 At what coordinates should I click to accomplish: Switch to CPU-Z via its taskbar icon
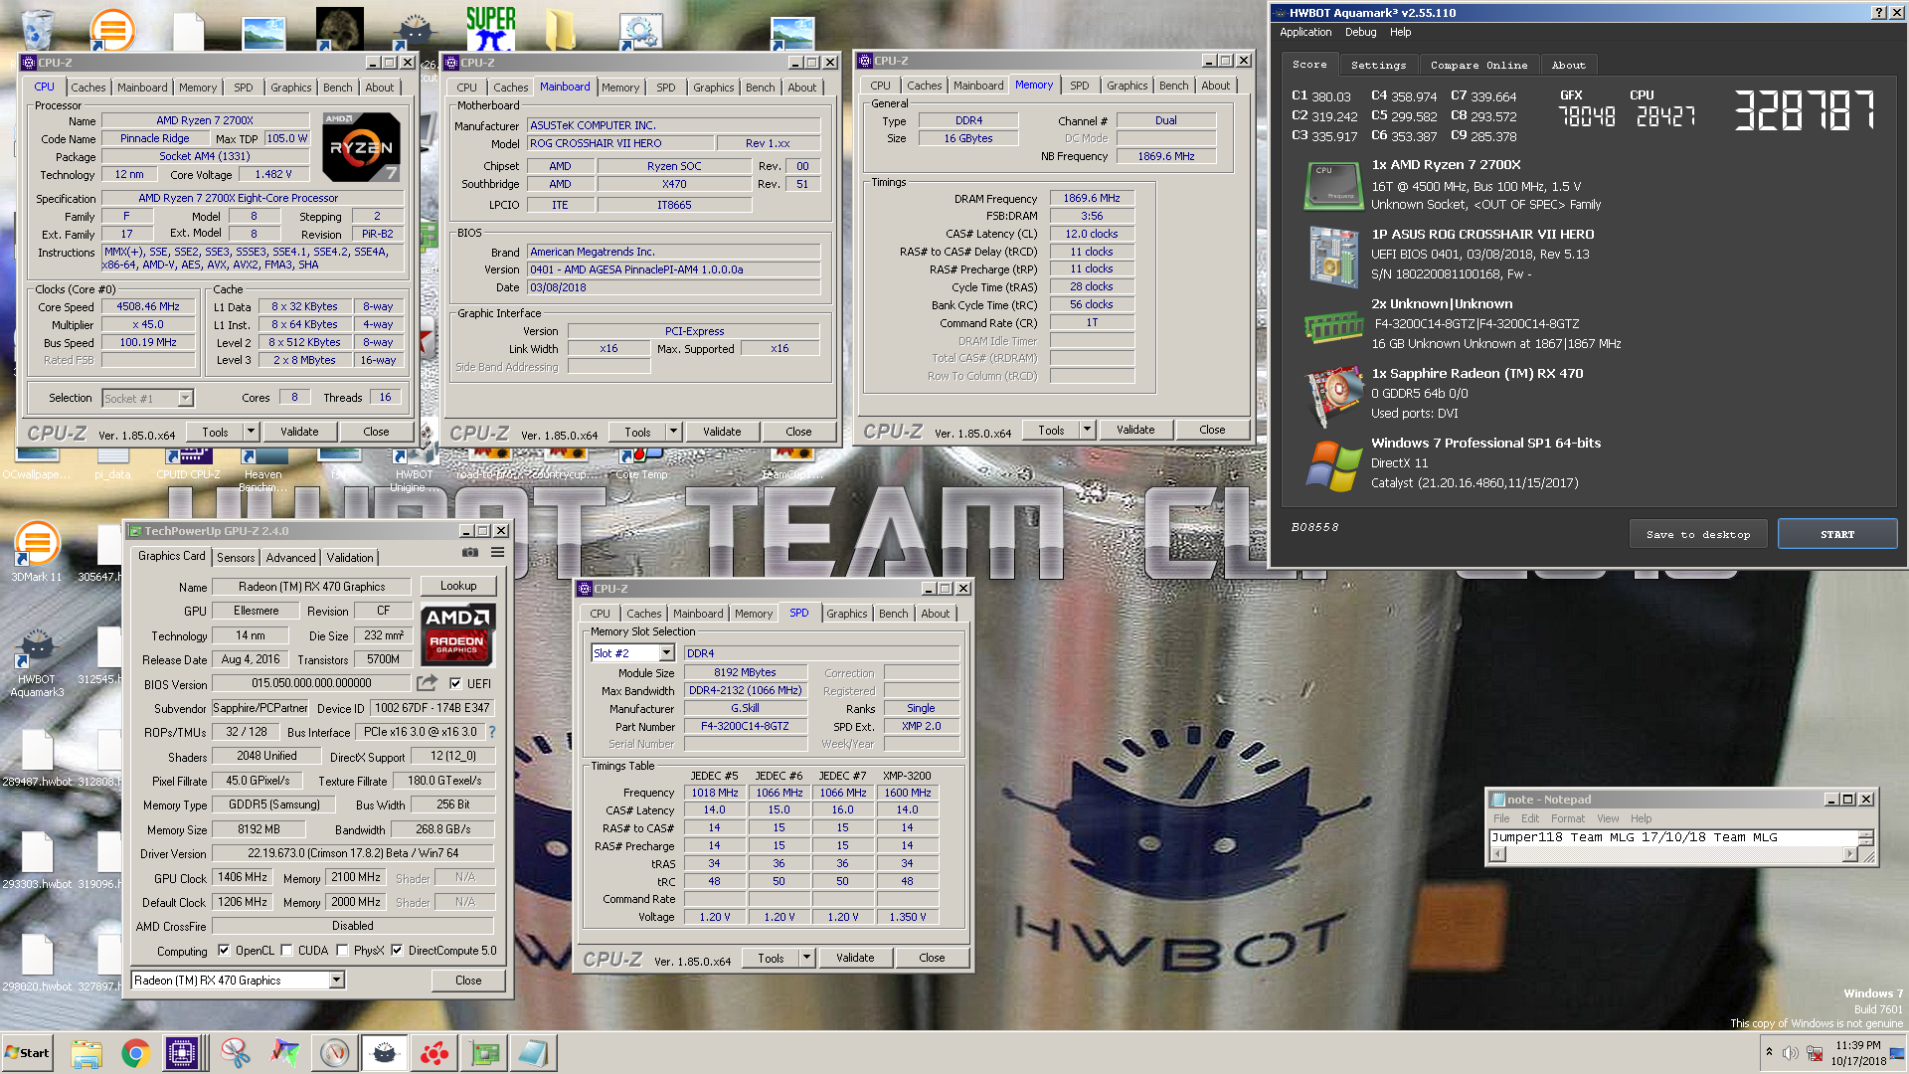pyautogui.click(x=183, y=1053)
